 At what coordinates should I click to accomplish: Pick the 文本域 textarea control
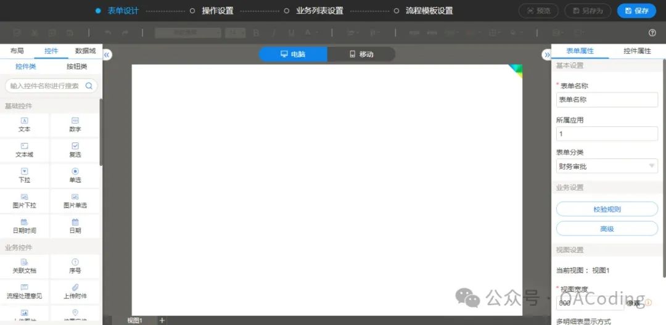point(25,150)
